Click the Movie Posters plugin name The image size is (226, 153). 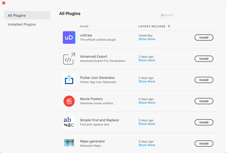click(x=91, y=99)
